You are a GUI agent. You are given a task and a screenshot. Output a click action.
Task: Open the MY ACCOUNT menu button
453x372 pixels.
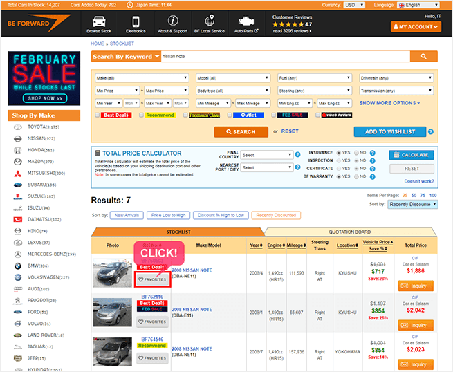[x=416, y=27]
